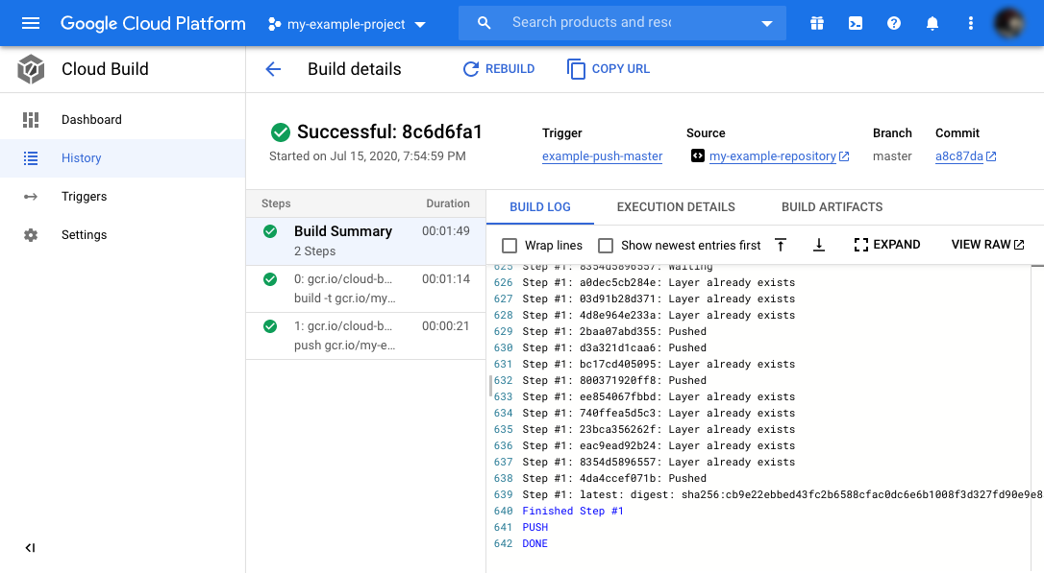Open the vertical three-dot settings menu
Viewport: 1044px width, 573px height.
pyautogui.click(x=971, y=23)
